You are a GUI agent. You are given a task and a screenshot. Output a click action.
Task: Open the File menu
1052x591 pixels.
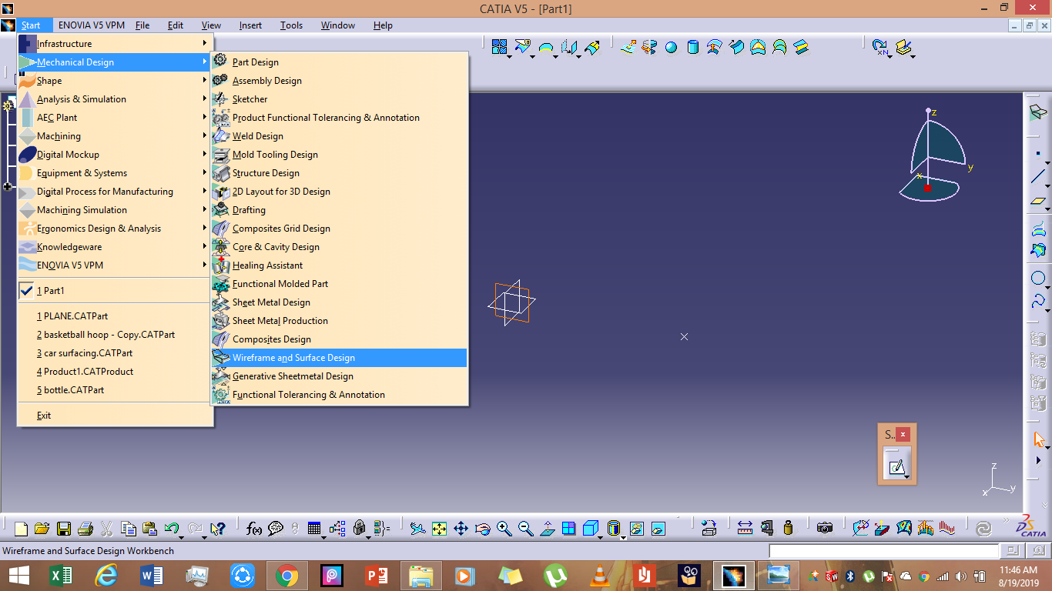(x=142, y=25)
